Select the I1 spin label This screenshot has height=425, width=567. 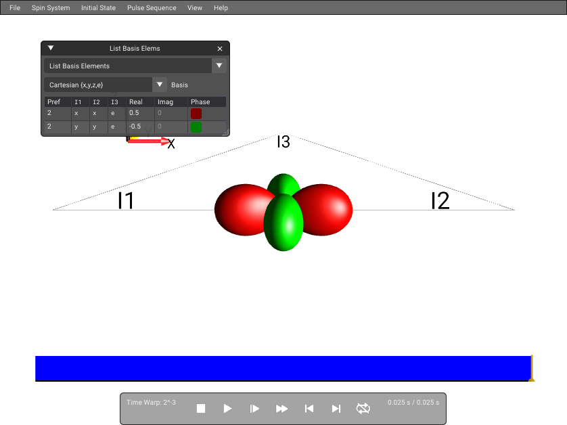125,200
